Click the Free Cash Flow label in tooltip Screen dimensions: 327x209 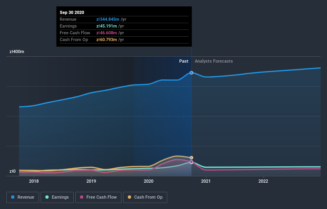tap(75, 33)
